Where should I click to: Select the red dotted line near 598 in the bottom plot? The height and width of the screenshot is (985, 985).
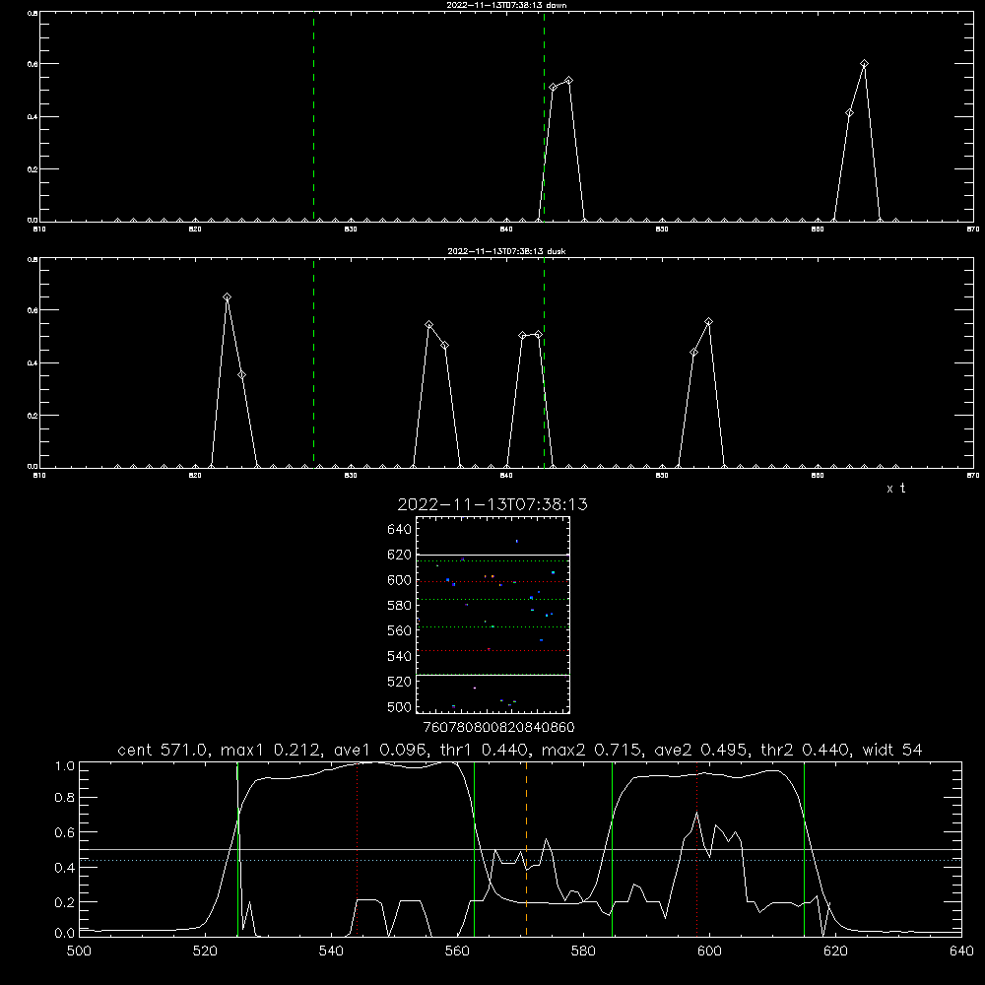[x=696, y=848]
